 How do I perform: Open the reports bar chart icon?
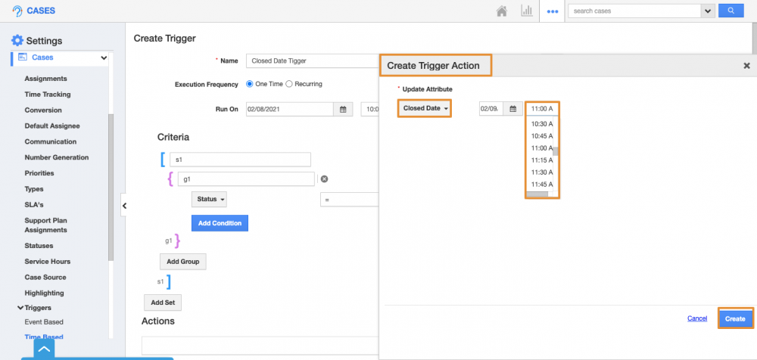(x=526, y=11)
